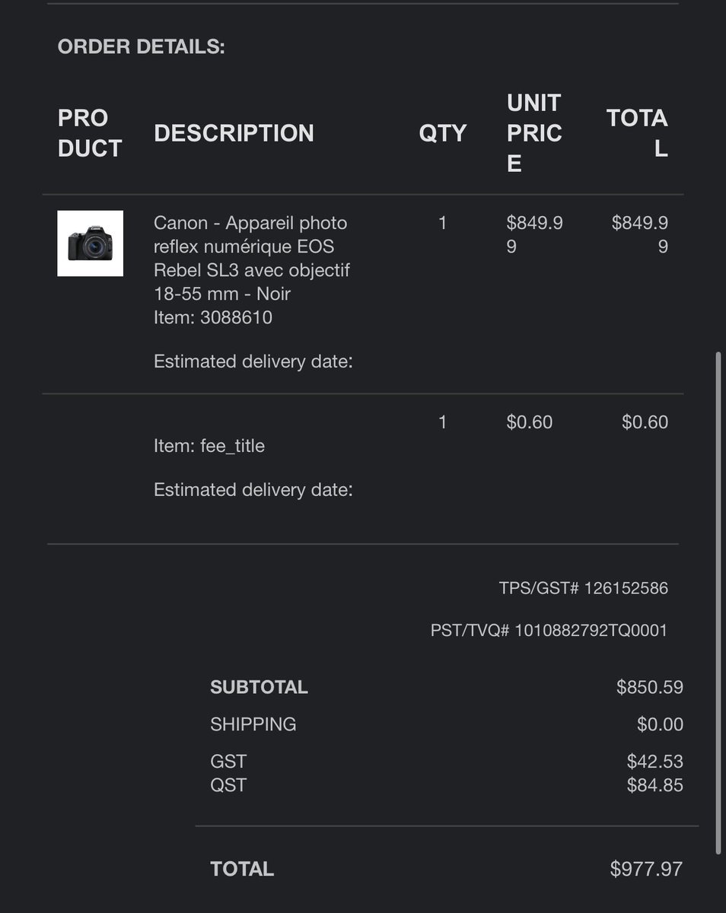
Task: Click the PST/TVQ# registration number
Action: tap(549, 630)
